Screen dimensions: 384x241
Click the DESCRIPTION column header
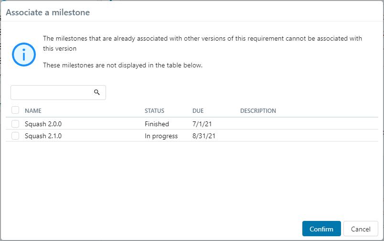click(x=258, y=111)
